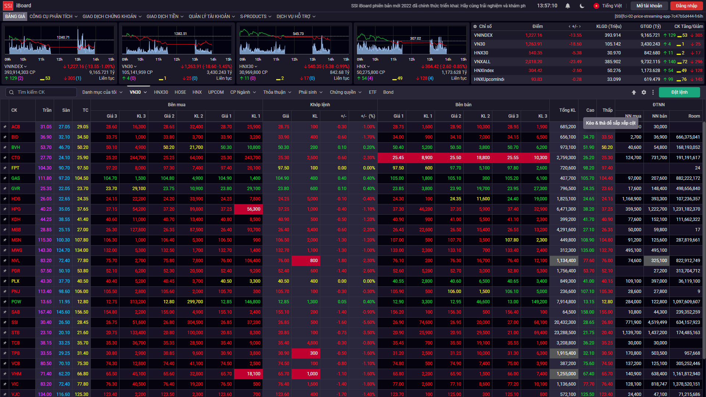Click the Tìm kiếm CK search field
This screenshot has width=706, height=397.
point(40,92)
